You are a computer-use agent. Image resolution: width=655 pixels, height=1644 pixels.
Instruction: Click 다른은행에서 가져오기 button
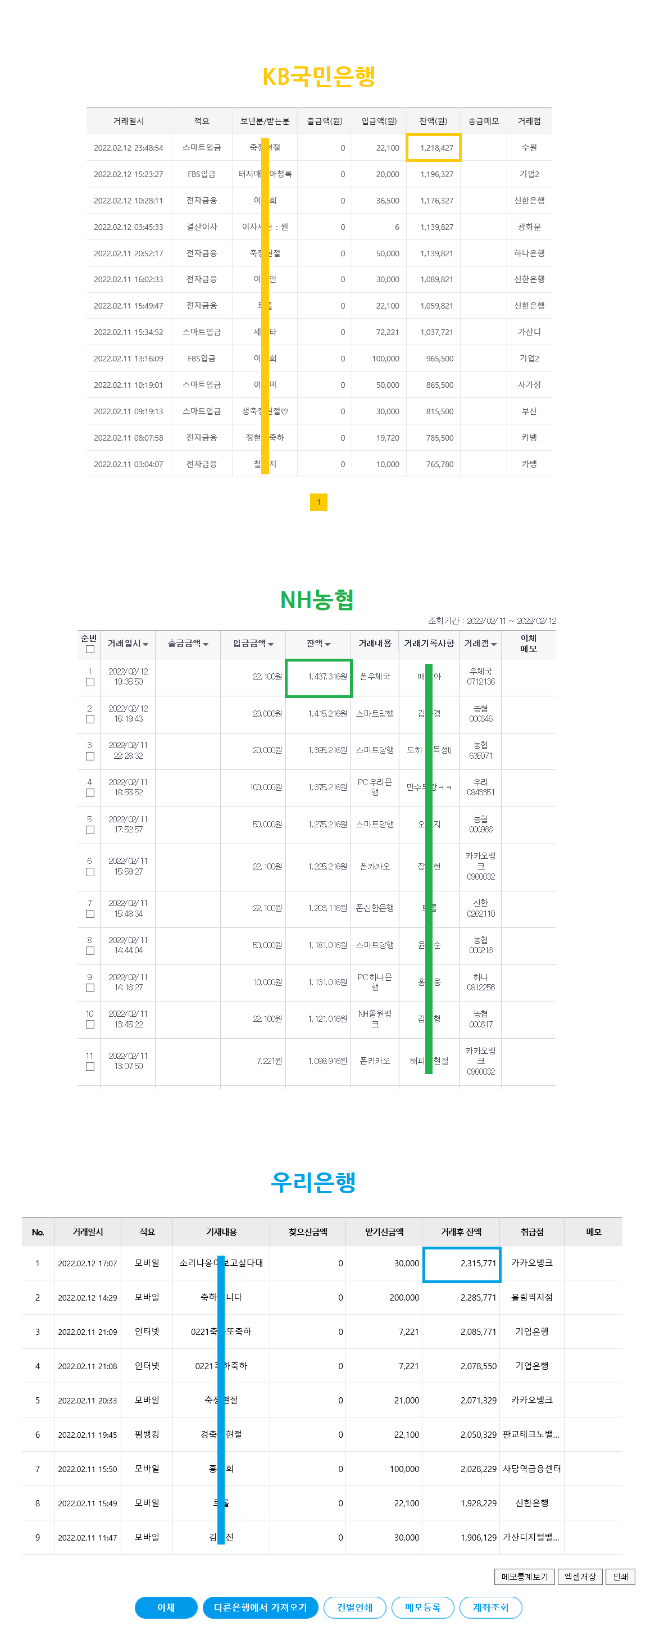[x=260, y=1607]
